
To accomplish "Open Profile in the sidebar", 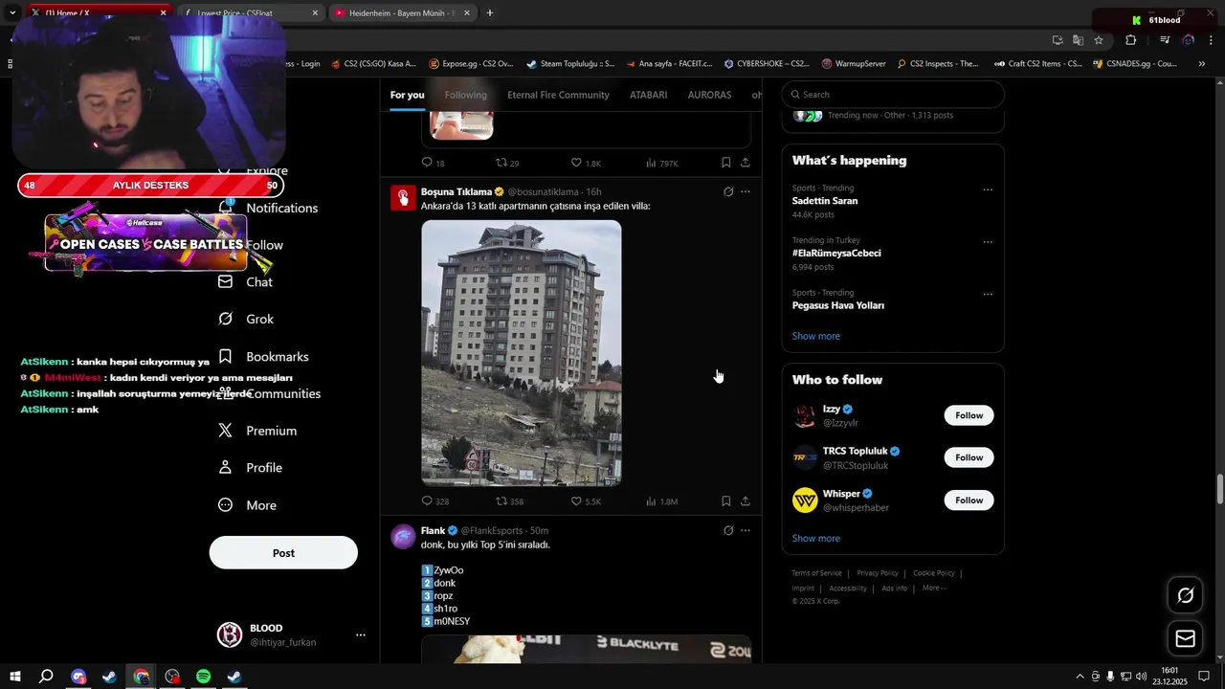I will tap(250, 468).
